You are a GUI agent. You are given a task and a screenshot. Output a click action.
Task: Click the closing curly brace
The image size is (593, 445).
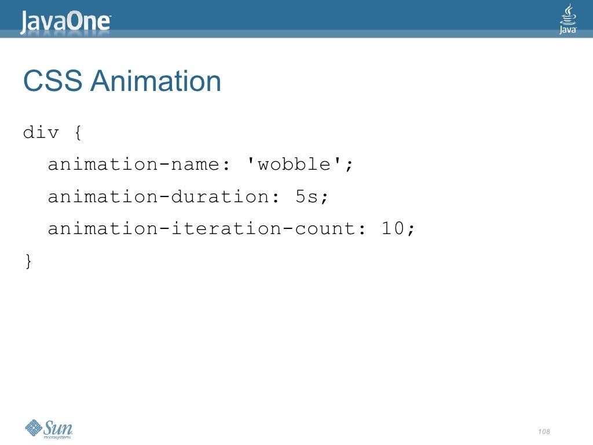[x=28, y=261]
